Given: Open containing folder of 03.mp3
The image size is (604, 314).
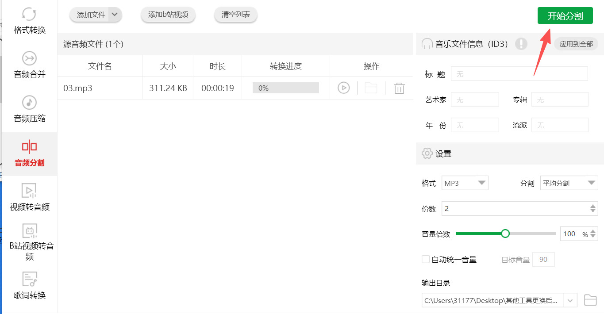Looking at the screenshot, I should 371,88.
